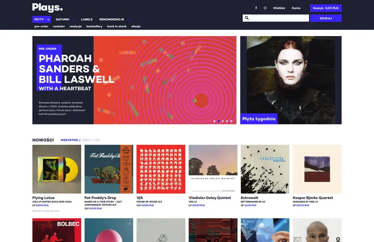Image resolution: width=374 pixels, height=242 pixels.
Task: Open the Fat Freddy's Drop album cover
Action: click(109, 169)
